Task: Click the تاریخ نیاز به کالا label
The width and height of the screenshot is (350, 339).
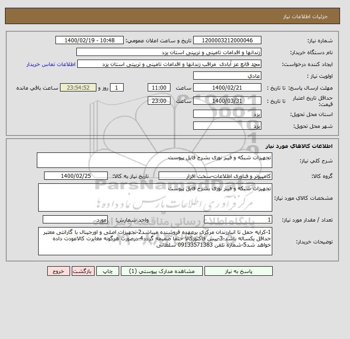Action: click(x=130, y=176)
